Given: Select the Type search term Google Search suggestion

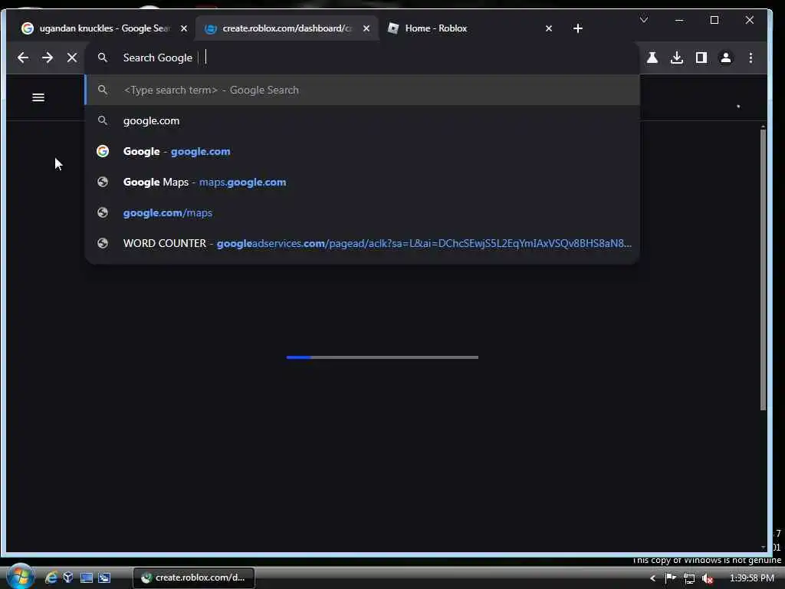Looking at the screenshot, I should [363, 90].
